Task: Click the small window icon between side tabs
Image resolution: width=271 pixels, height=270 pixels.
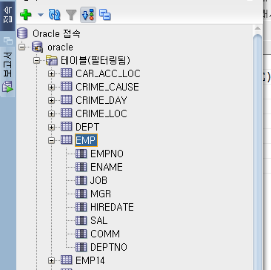Action: (8, 40)
